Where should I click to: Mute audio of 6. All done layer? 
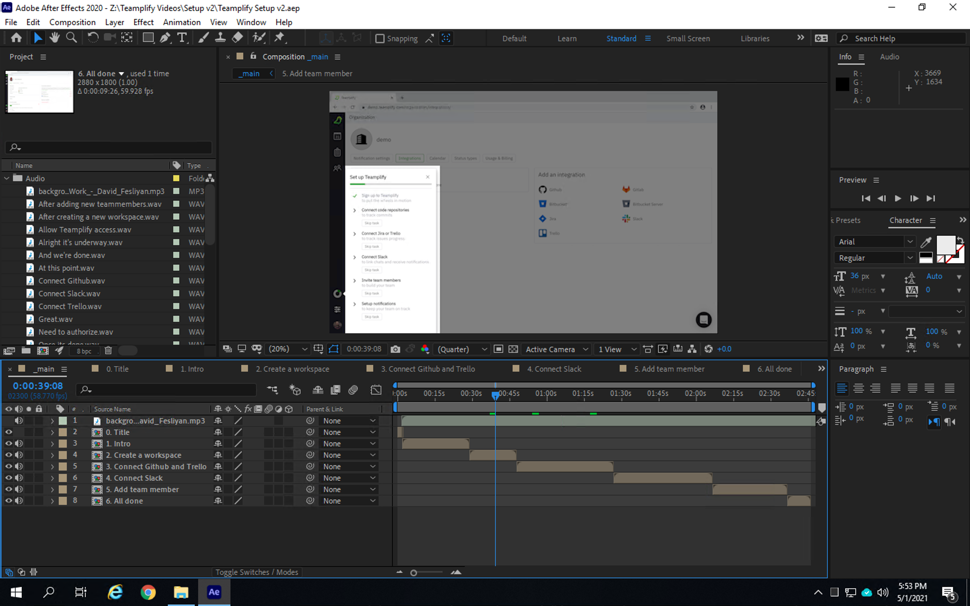(x=19, y=501)
